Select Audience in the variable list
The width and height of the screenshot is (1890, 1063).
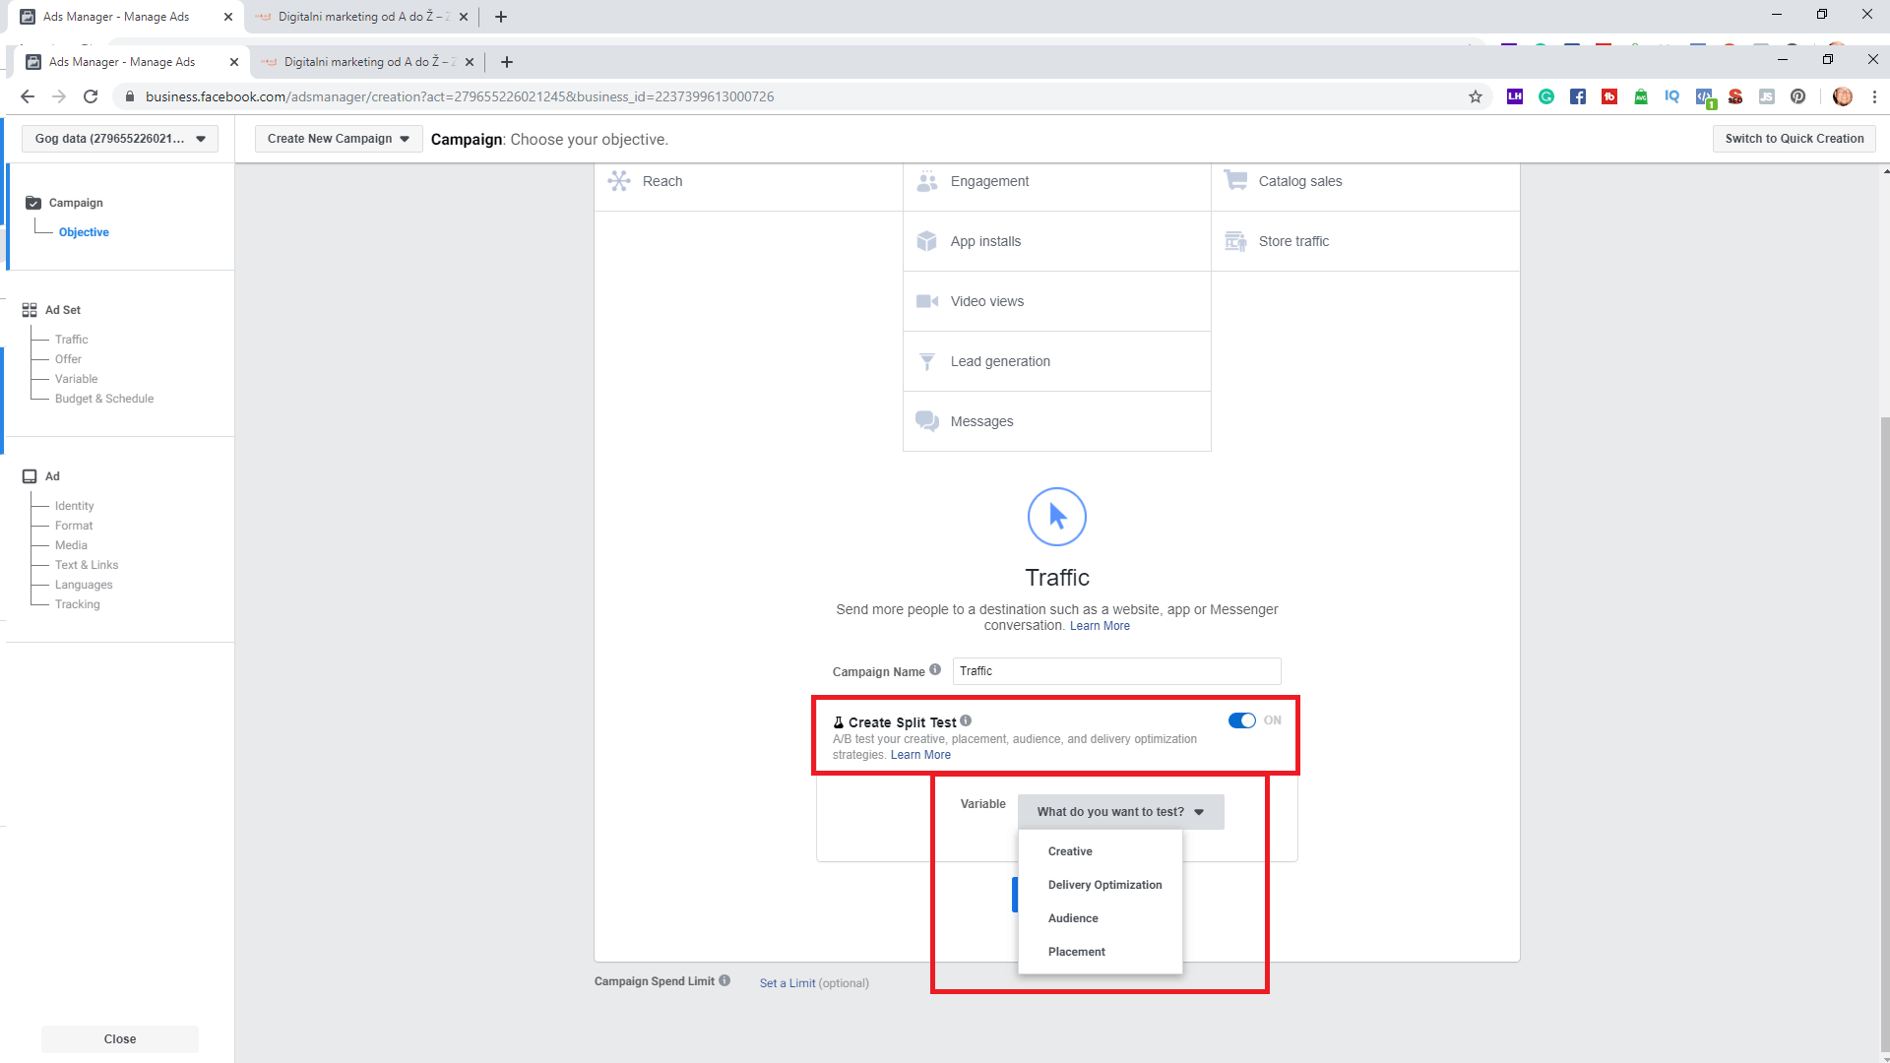point(1073,918)
